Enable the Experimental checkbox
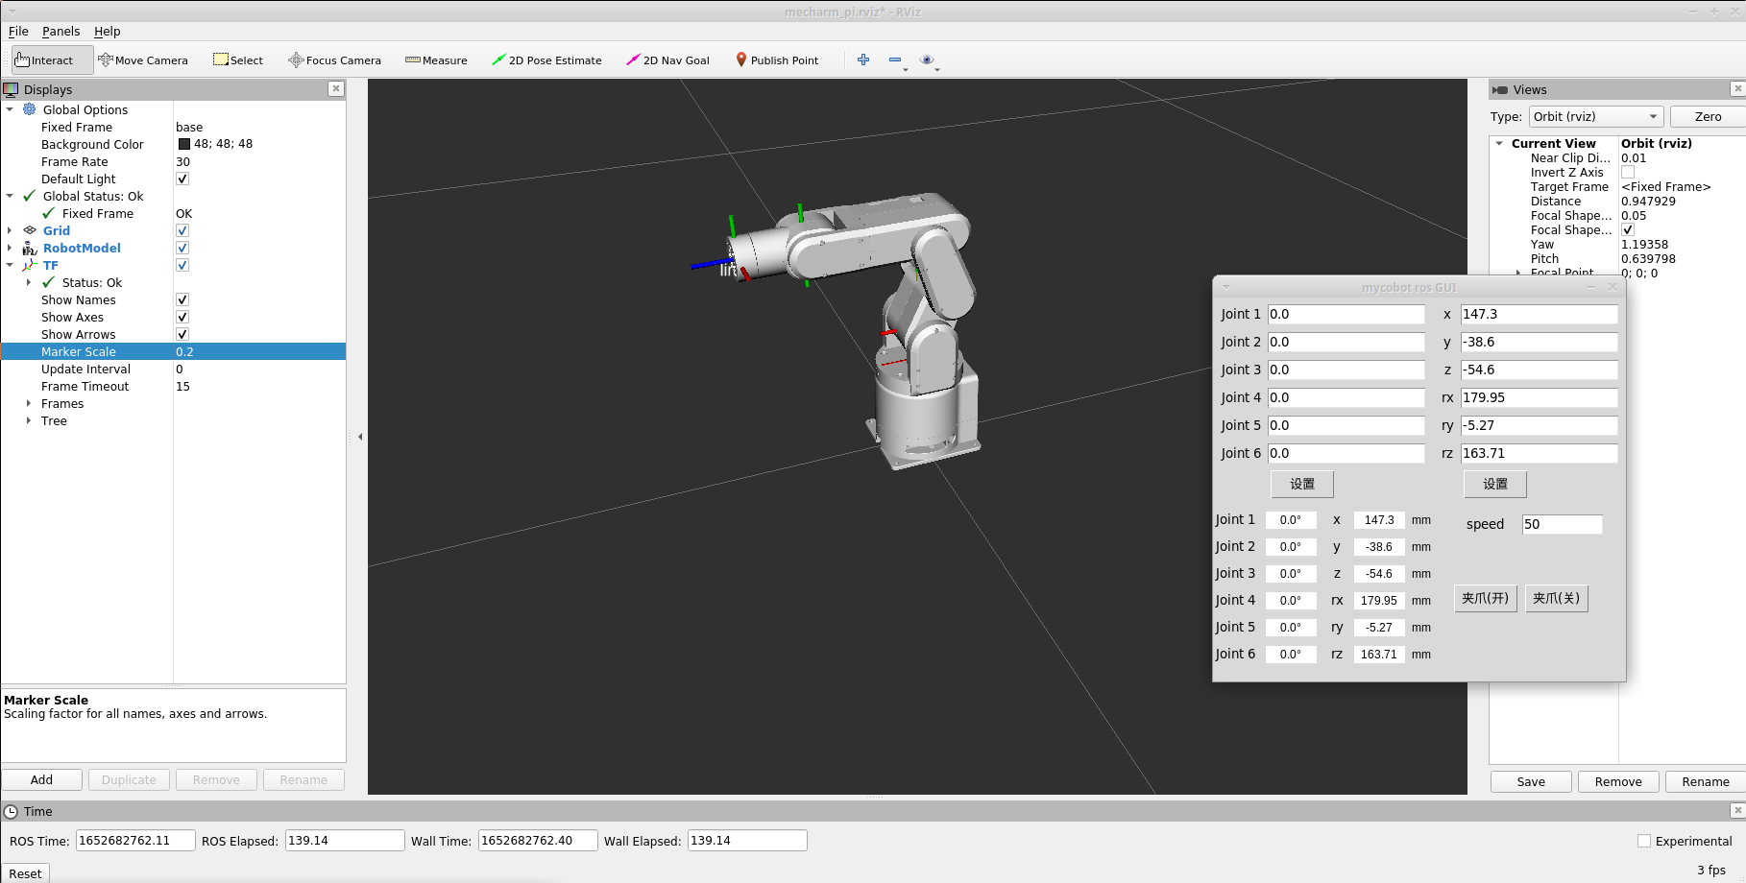1746x883 pixels. 1644,841
